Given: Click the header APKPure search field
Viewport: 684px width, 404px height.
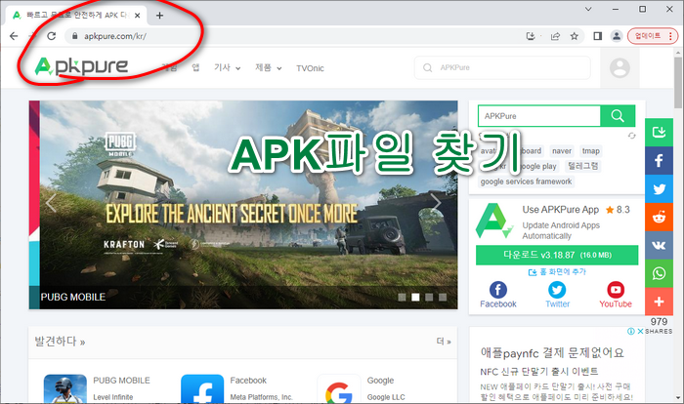Looking at the screenshot, I should [x=502, y=67].
